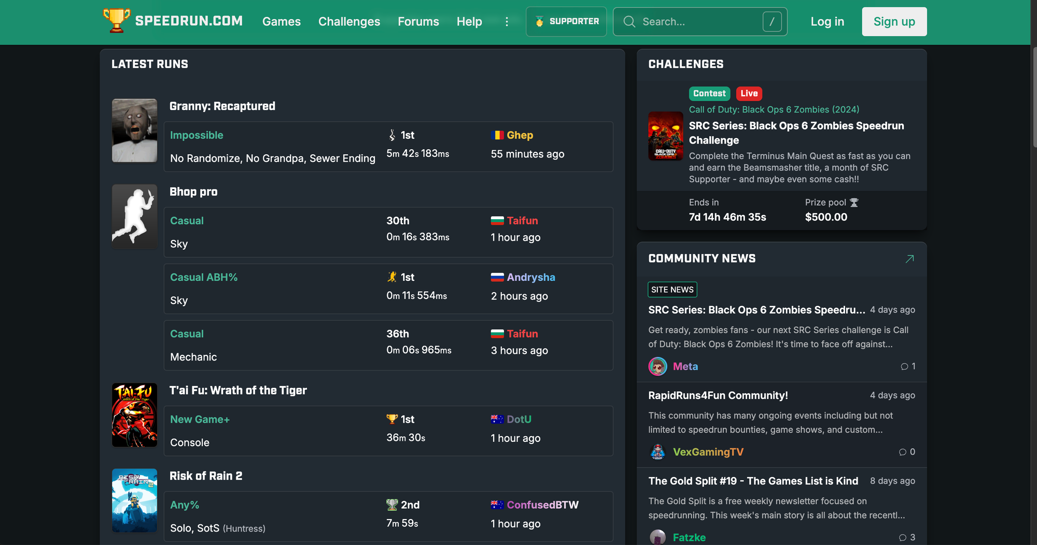Image resolution: width=1037 pixels, height=545 pixels.
Task: Click the flag next to ConfusedBTW
Action: (x=497, y=505)
